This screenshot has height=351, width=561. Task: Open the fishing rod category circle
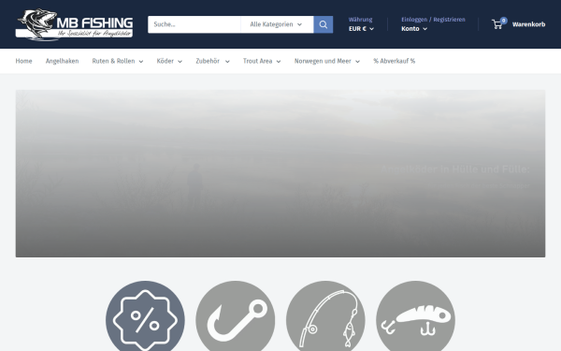point(325,316)
